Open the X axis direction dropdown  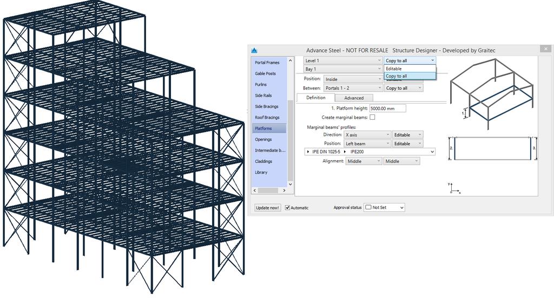point(367,135)
